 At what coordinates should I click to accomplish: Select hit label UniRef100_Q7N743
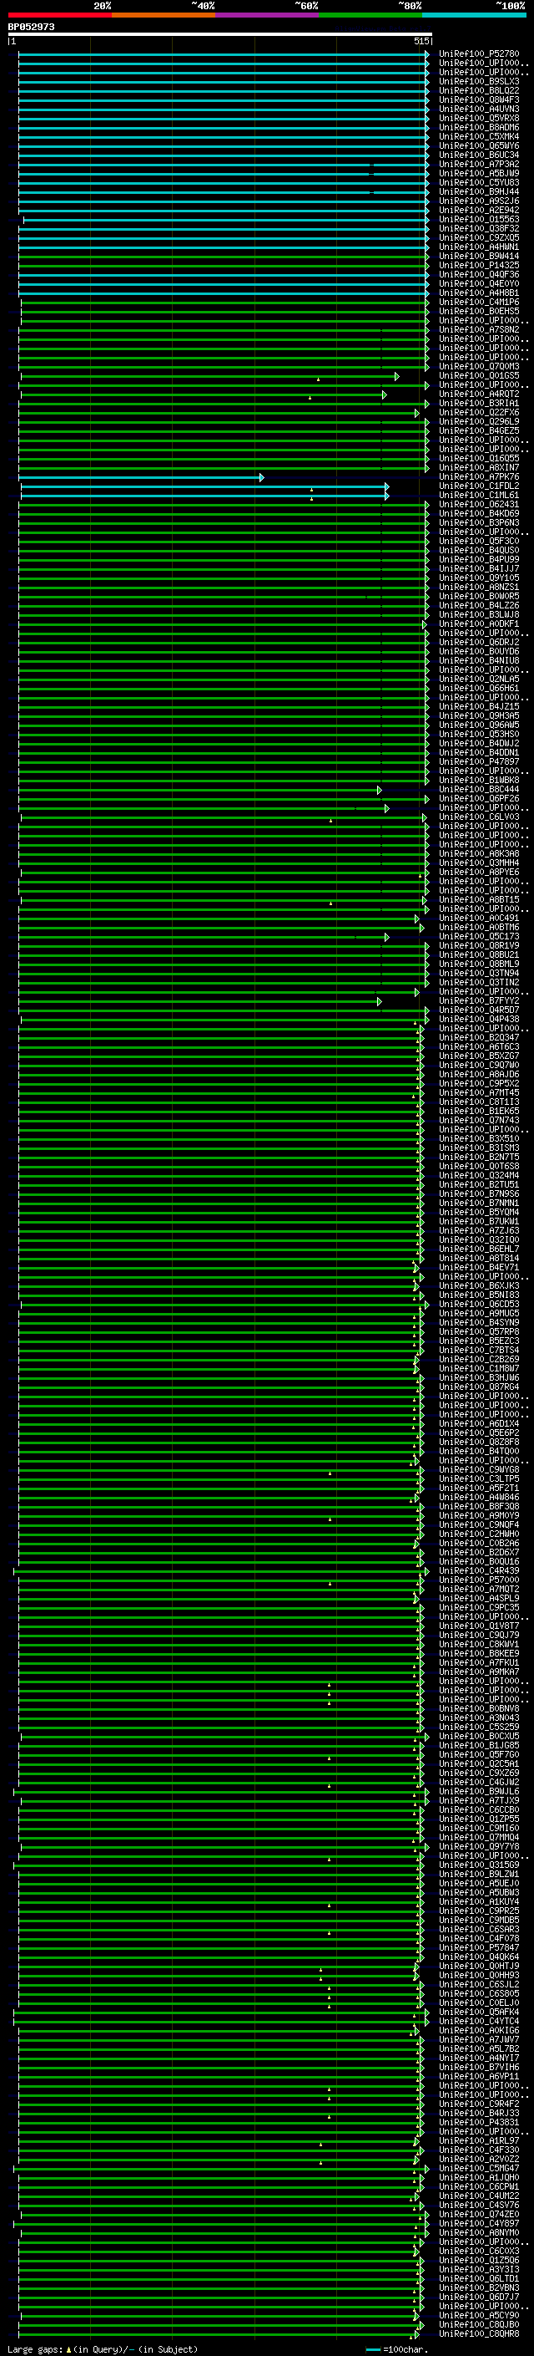[479, 1119]
